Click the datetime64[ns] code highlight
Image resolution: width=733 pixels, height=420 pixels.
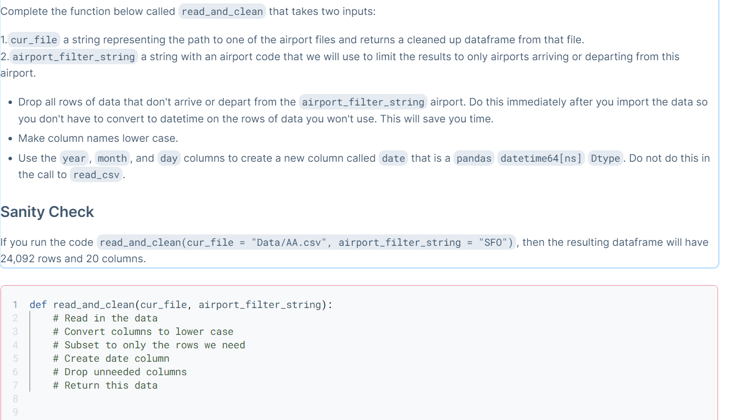pyautogui.click(x=541, y=158)
